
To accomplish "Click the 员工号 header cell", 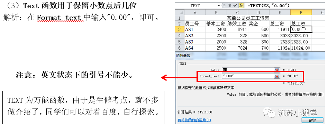I will [195, 23].
